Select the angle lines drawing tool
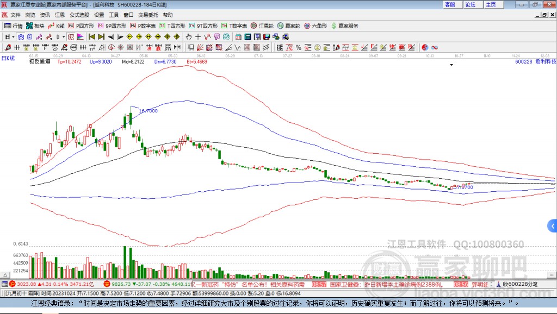Screen dimensions: 557x314 [x=228, y=48]
